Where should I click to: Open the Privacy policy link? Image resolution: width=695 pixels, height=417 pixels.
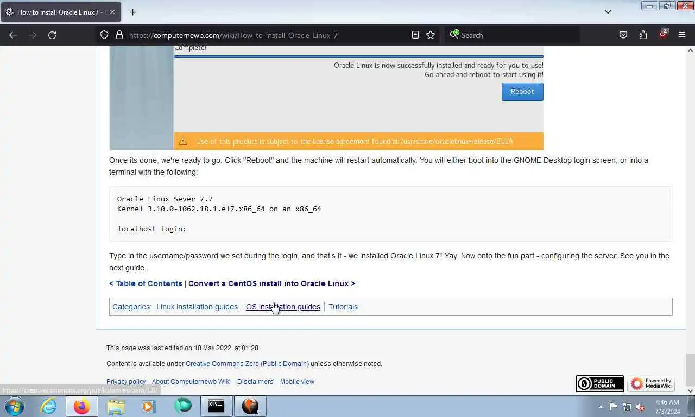pos(126,382)
